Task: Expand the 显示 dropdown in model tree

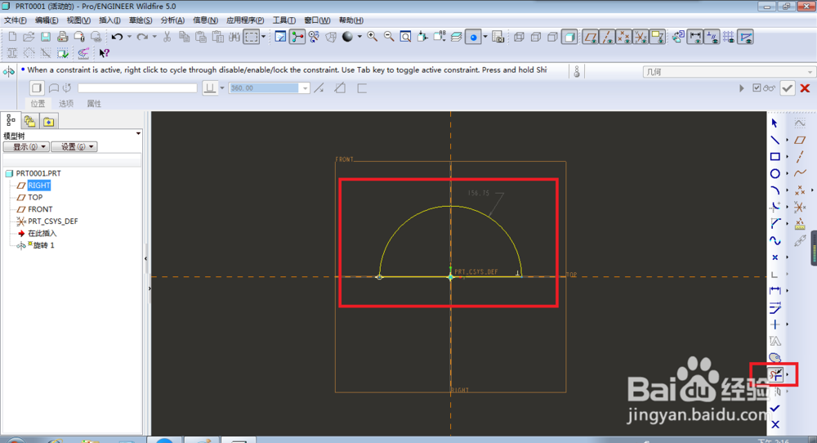Action: point(27,147)
